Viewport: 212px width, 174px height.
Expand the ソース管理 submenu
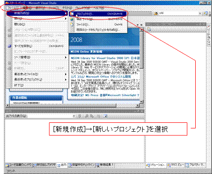(x=40, y=57)
